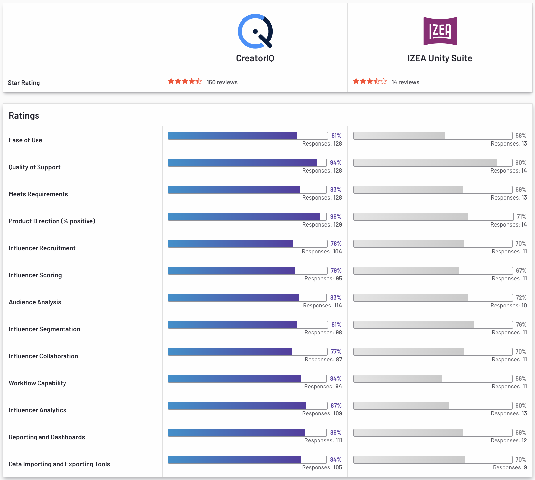Click CreatorIQ's Responses: 111 text

click(x=323, y=440)
